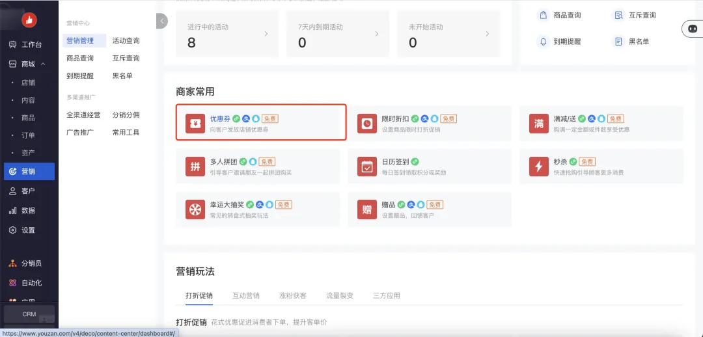This screenshot has height=337, width=703.
Task: Click the 到期提醒 bell icon shortcut
Action: point(543,41)
